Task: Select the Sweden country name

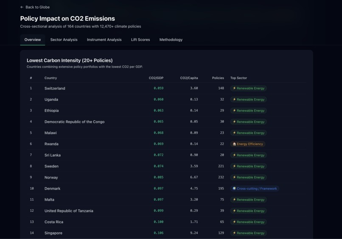Action: pos(51,166)
